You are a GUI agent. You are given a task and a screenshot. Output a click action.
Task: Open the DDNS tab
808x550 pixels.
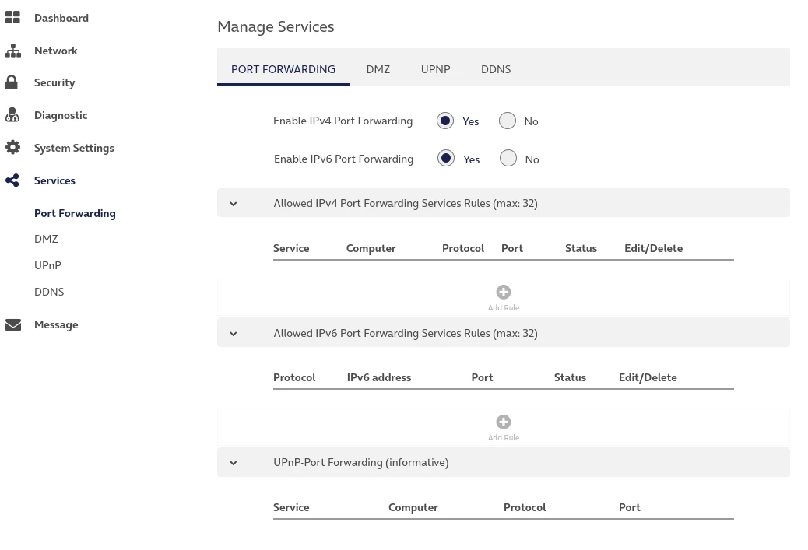point(496,69)
